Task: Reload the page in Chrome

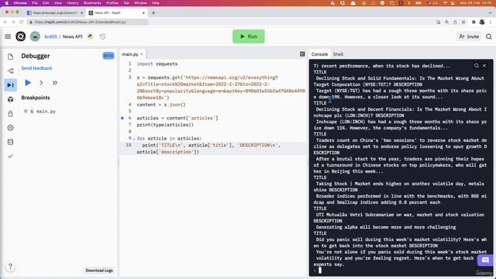Action: click(21, 22)
